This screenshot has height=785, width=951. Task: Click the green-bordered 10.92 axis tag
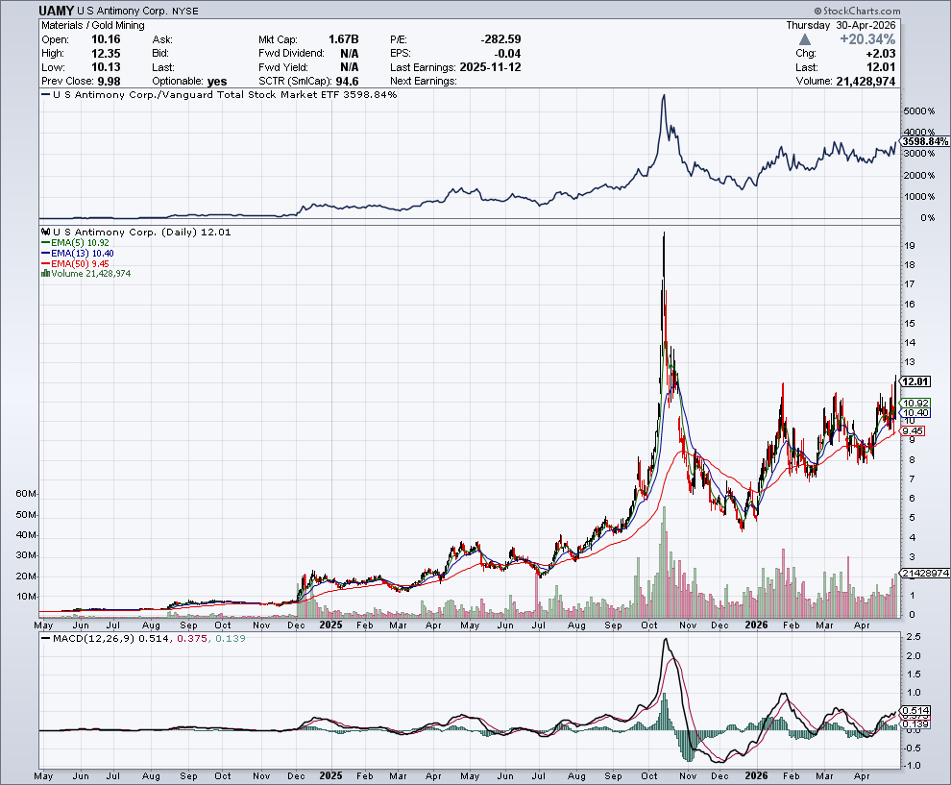click(x=915, y=403)
